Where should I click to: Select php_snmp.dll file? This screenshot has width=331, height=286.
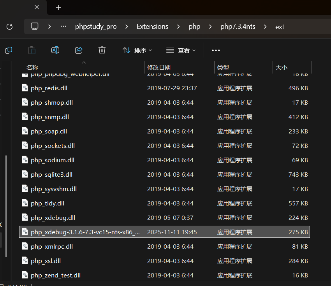(x=164, y=117)
